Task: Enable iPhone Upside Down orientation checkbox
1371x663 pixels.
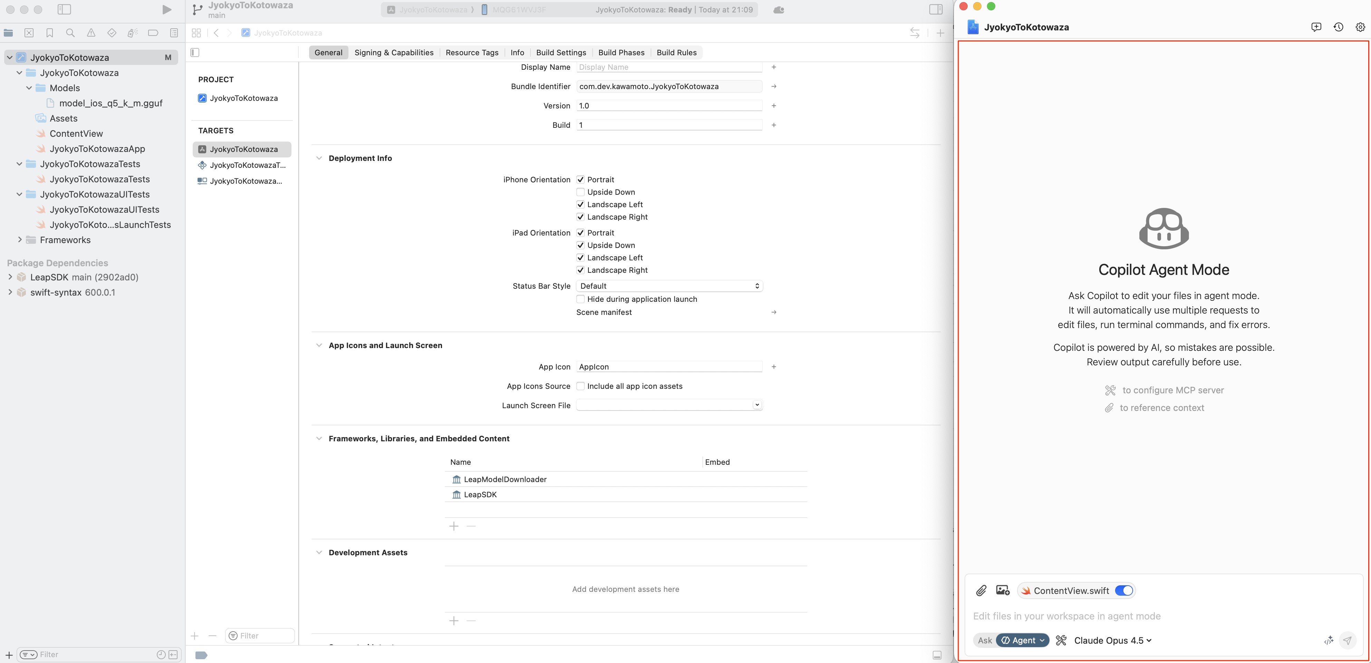Action: pos(581,192)
